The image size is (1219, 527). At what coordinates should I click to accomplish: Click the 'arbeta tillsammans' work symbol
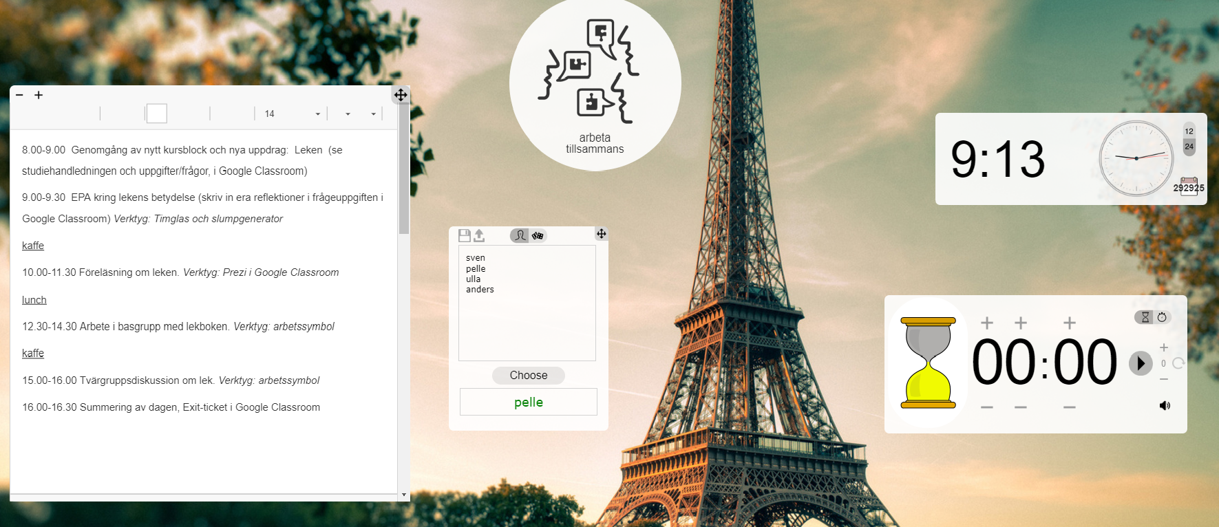tap(595, 84)
